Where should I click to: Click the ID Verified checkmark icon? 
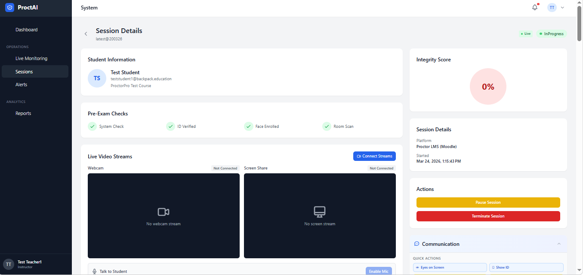(x=170, y=126)
